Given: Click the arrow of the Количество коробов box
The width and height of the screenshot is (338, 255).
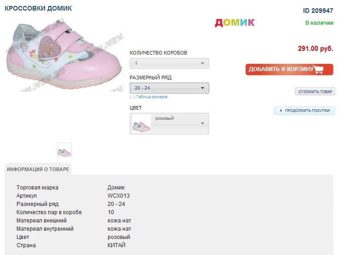Looking at the screenshot, I should (202, 63).
